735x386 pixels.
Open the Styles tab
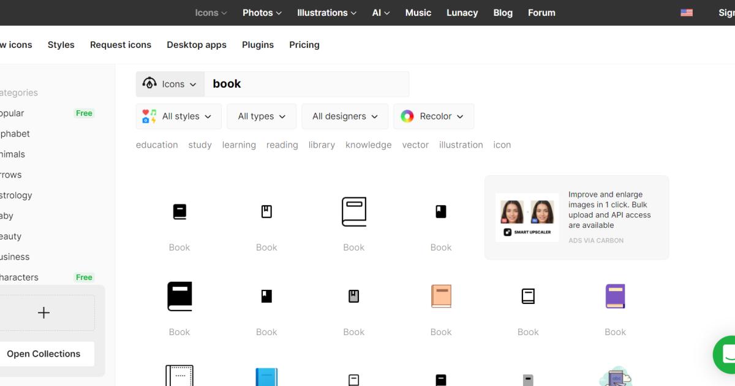point(61,45)
